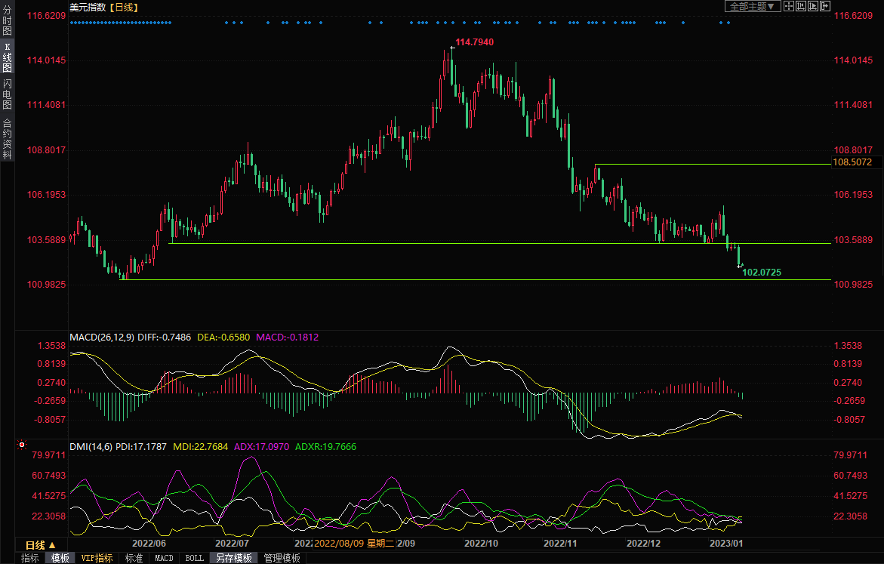
Task: Open 管理模板 manage templates
Action: pos(282,558)
